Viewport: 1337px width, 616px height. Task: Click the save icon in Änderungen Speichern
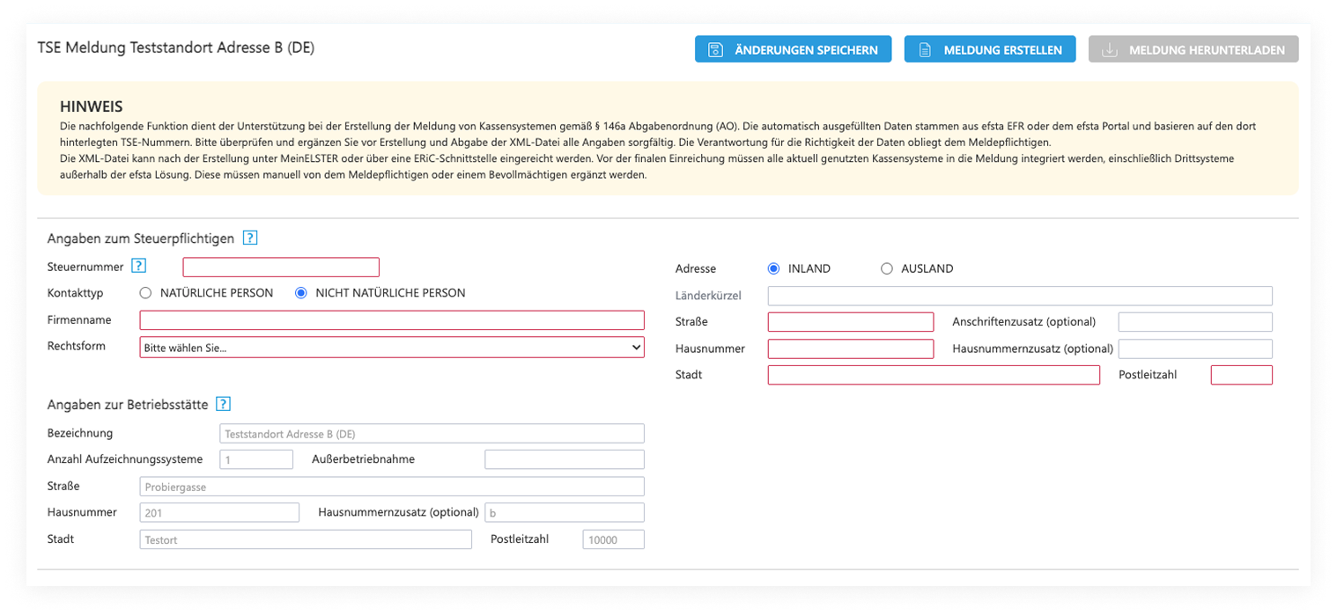(x=716, y=50)
